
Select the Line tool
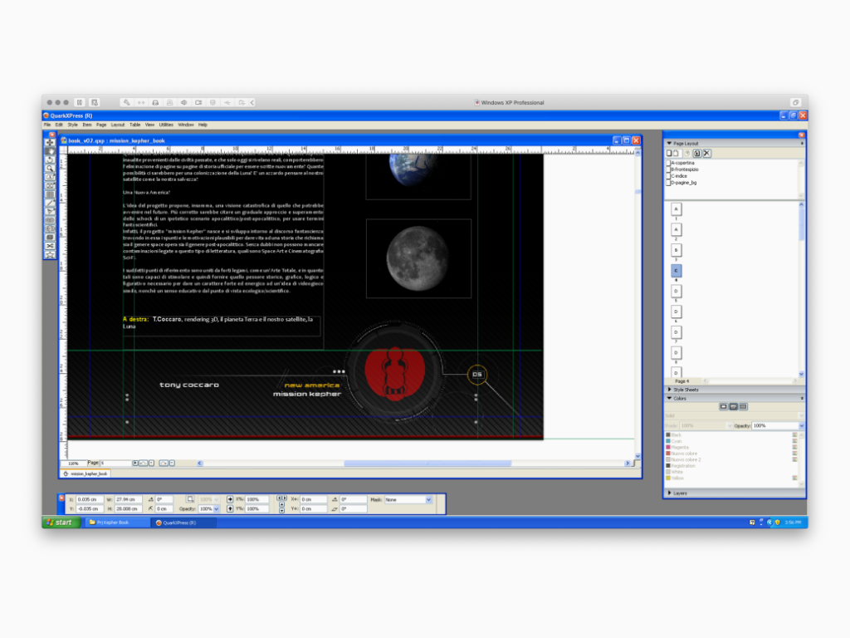pyautogui.click(x=50, y=203)
